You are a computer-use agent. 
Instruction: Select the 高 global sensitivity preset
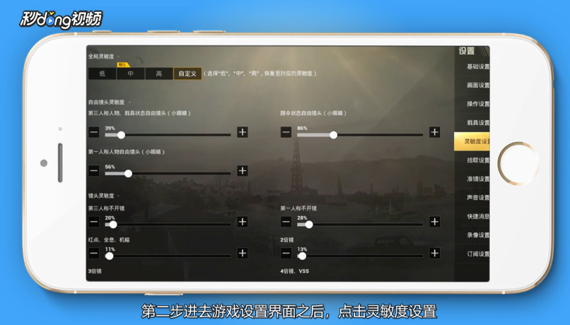pos(159,73)
